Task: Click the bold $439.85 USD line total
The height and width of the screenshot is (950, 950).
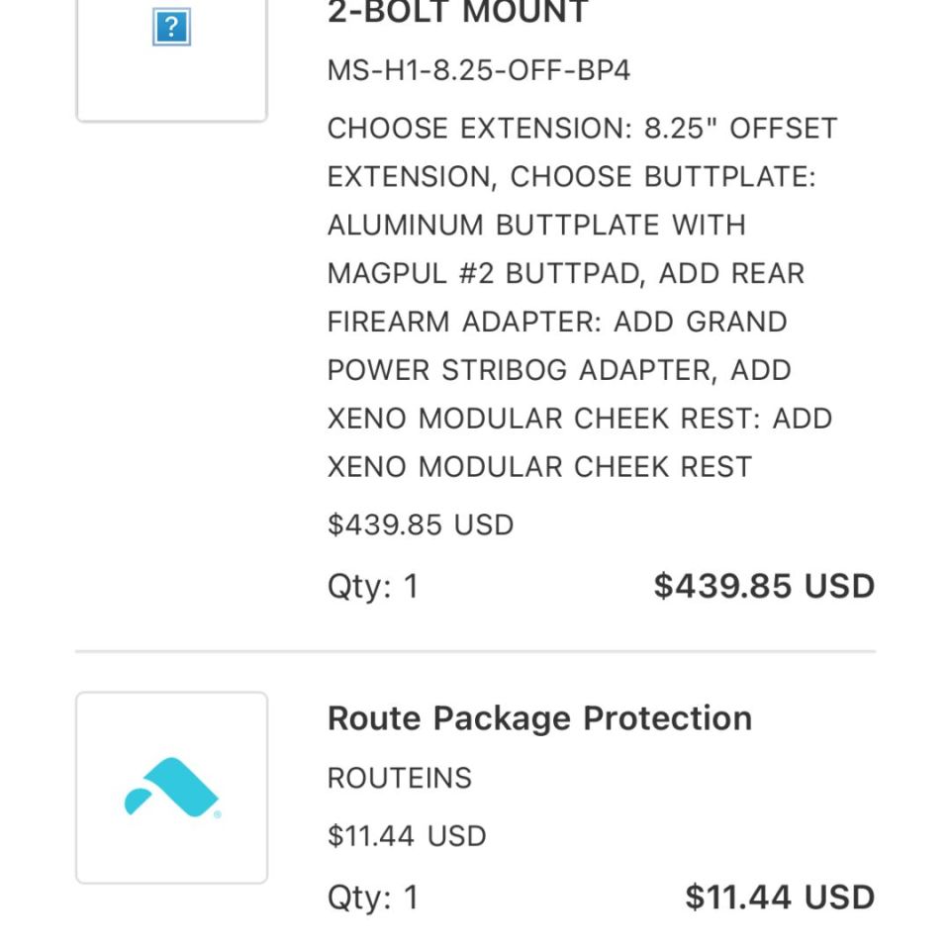Action: pos(764,586)
